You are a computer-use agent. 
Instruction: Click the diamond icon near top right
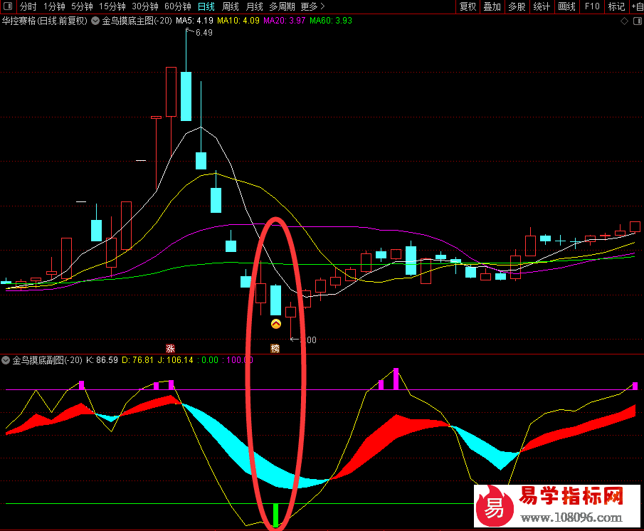(624, 21)
